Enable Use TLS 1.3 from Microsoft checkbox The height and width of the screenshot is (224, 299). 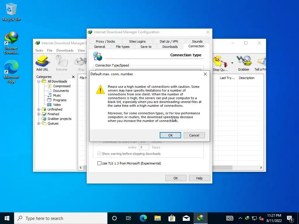[x=99, y=163]
